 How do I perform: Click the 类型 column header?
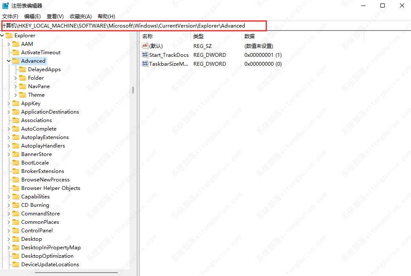[198, 36]
